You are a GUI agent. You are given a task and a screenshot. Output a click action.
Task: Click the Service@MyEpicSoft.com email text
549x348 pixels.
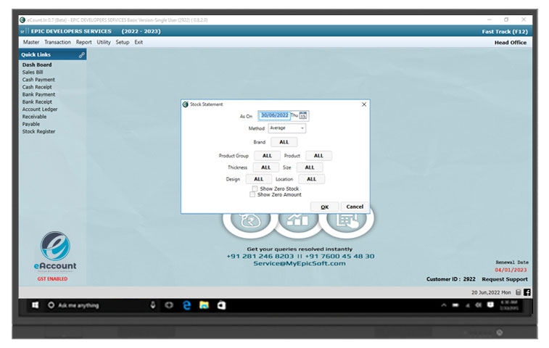(300, 263)
